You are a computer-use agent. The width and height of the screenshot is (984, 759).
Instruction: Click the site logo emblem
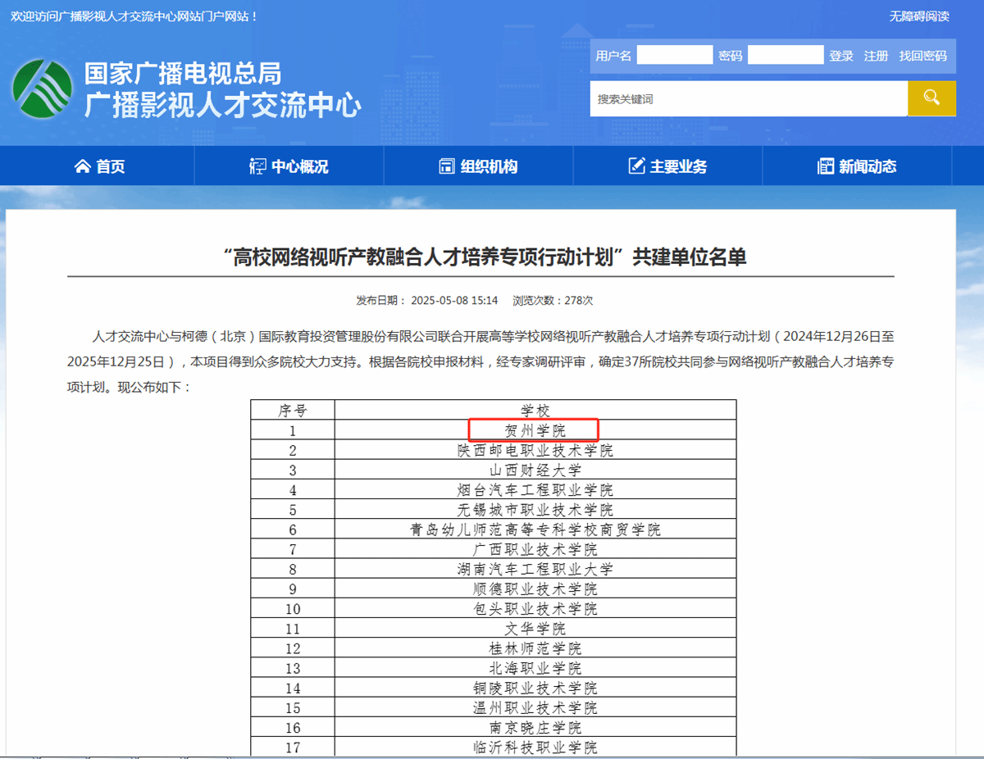[x=42, y=89]
